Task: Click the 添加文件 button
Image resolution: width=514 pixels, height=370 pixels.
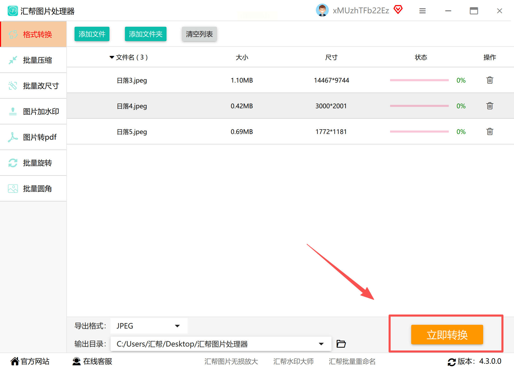Action: pos(92,34)
